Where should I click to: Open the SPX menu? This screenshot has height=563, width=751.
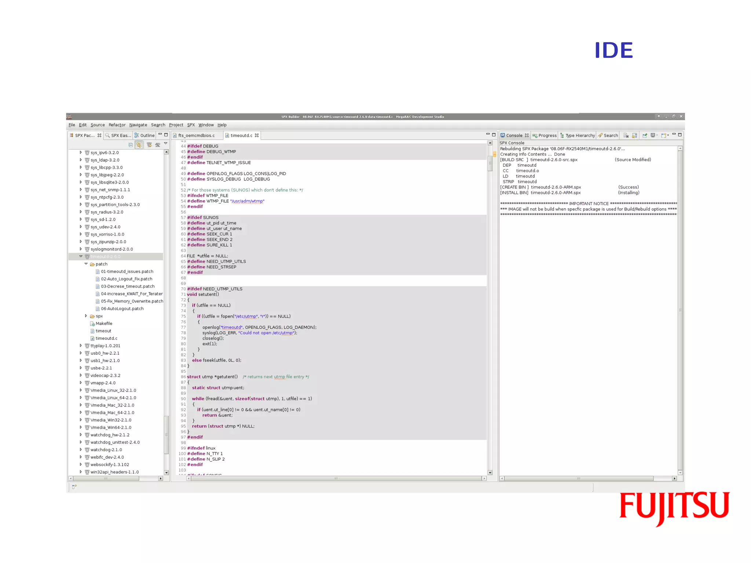pos(191,125)
